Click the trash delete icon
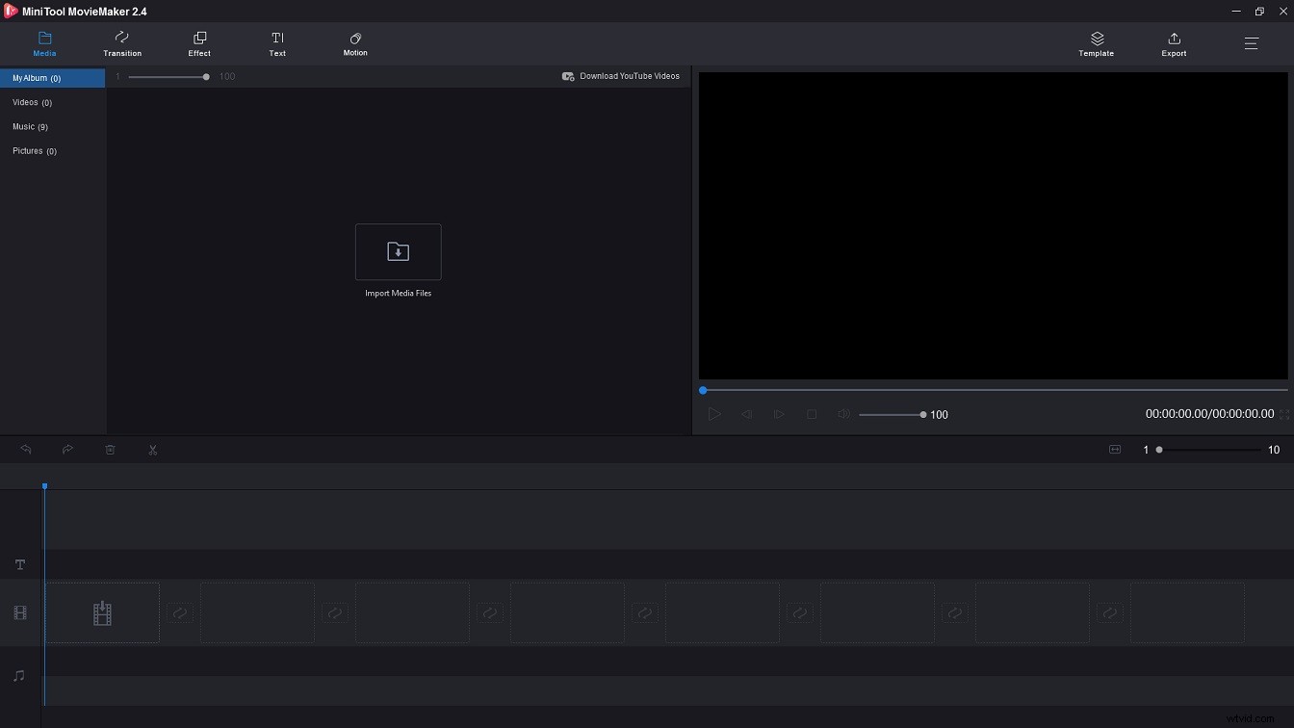The image size is (1294, 728). tap(111, 450)
